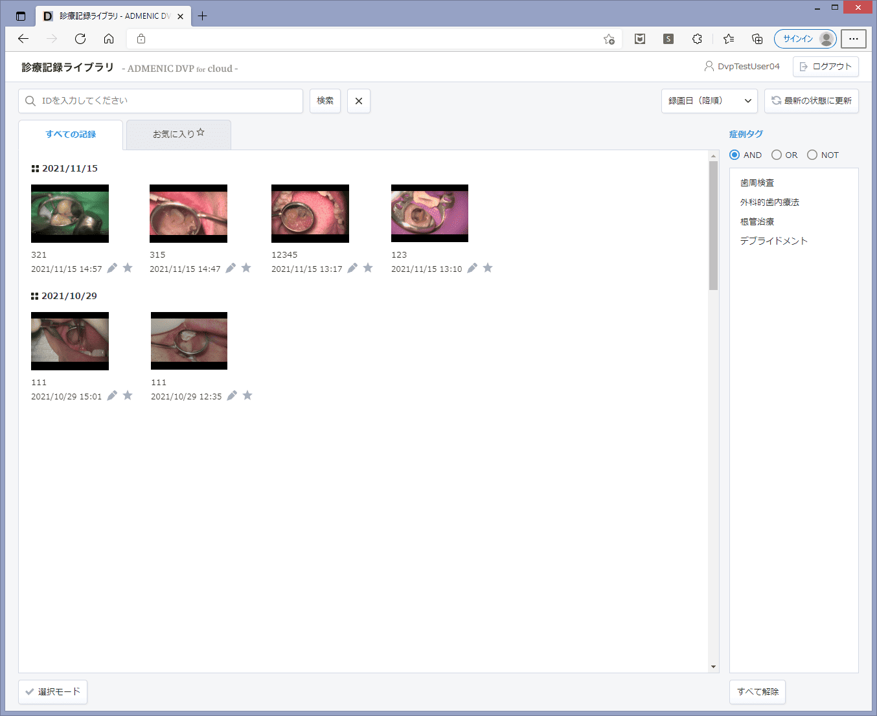Open the 録画日（降順） sort dropdown
The height and width of the screenshot is (716, 877).
pyautogui.click(x=709, y=101)
